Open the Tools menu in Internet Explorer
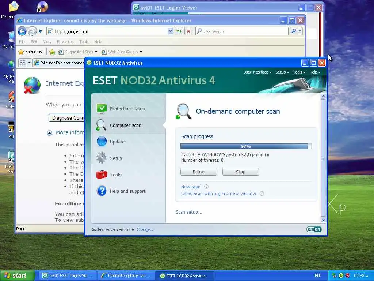The width and height of the screenshot is (374, 281). [x=84, y=42]
